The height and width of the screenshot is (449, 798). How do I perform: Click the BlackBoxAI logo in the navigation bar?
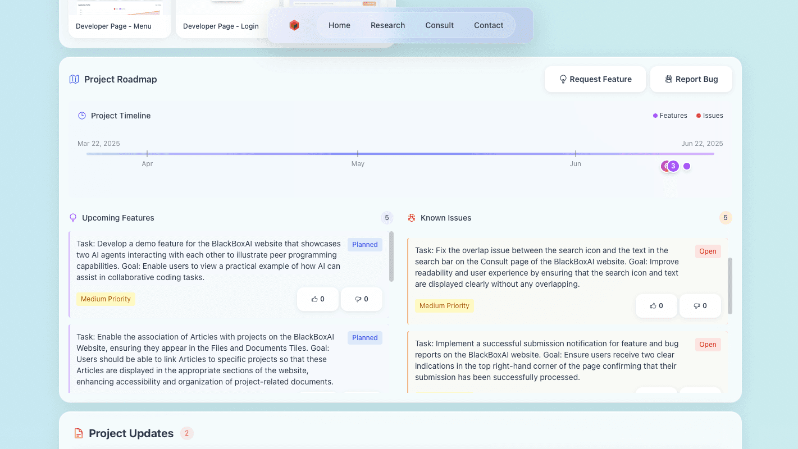pos(294,25)
